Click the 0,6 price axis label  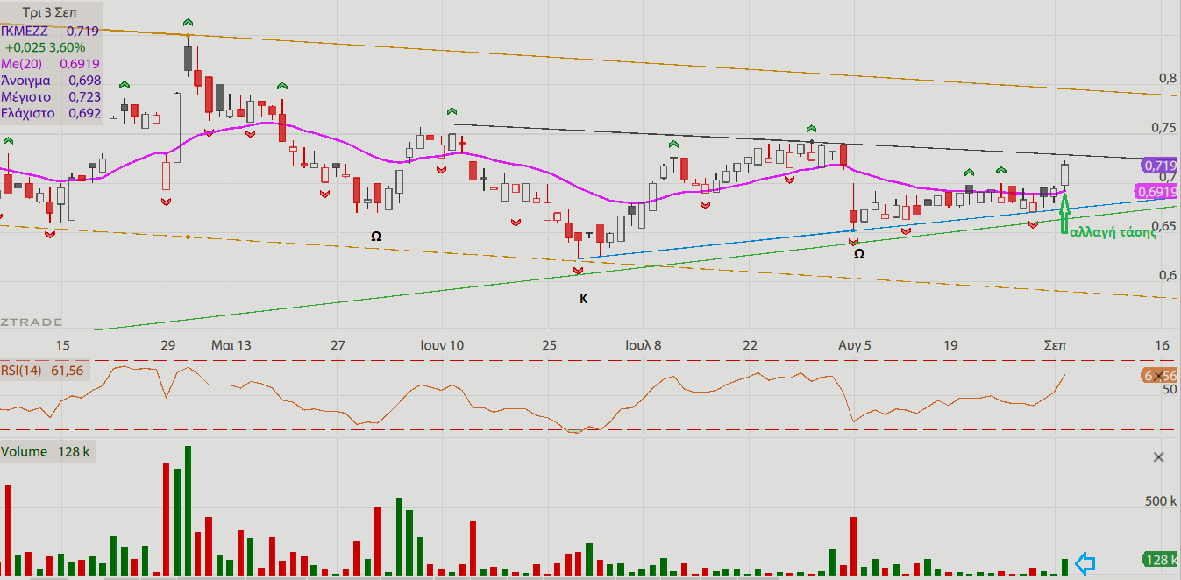(x=1167, y=275)
